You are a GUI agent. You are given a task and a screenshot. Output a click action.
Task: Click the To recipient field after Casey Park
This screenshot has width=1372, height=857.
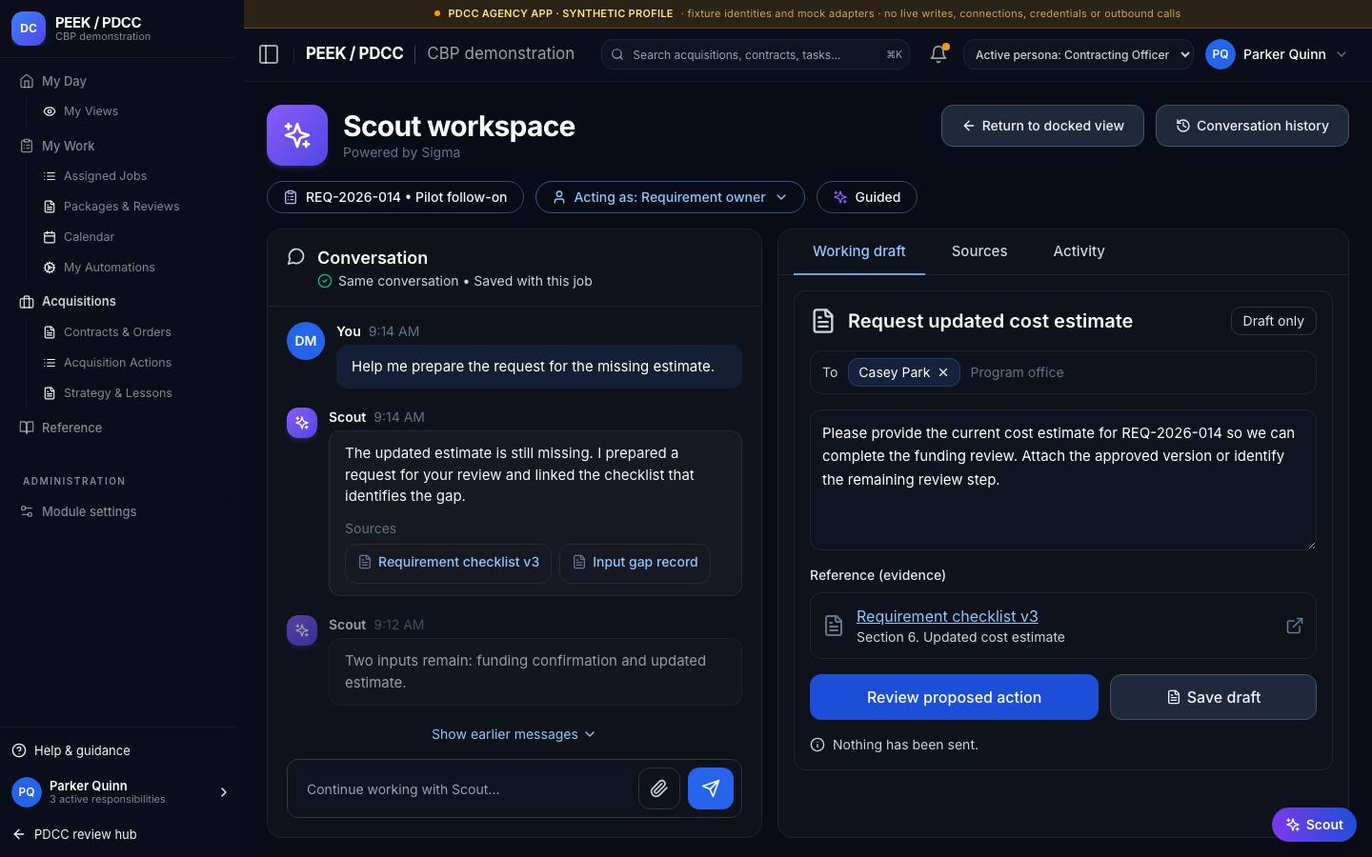[x=1138, y=372]
